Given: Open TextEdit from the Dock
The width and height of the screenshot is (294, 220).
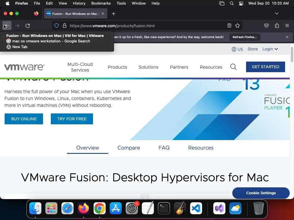Looking at the screenshot, I should click(148, 208).
